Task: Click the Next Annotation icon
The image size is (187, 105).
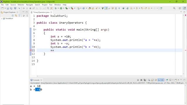Action: [131, 8]
